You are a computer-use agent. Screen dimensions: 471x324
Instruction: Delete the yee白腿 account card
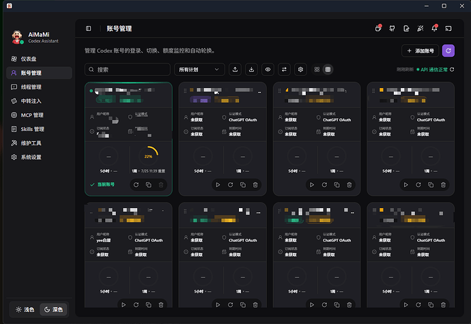(x=161, y=305)
